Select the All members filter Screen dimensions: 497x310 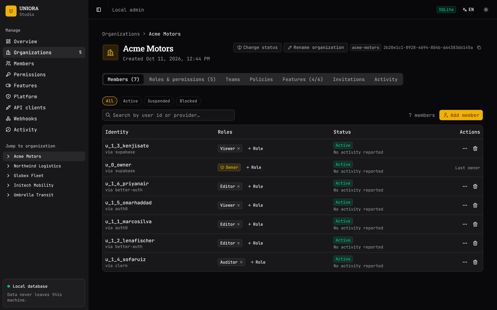(110, 101)
